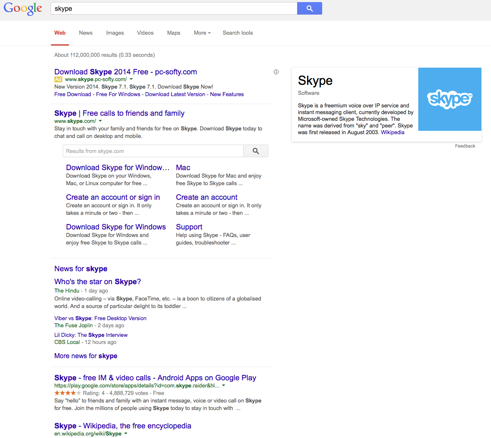Switch to the News tab
This screenshot has width=491, height=438.
click(x=86, y=33)
